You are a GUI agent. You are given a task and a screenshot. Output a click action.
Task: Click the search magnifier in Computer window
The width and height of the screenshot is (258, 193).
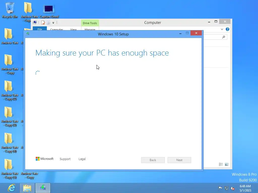[x=223, y=37]
